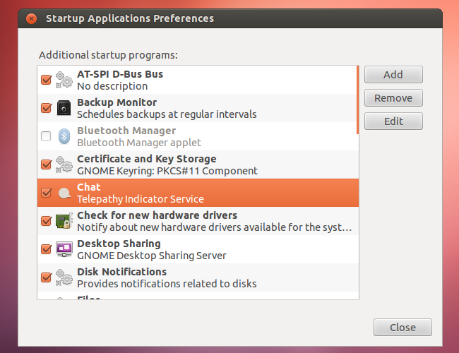Image resolution: width=459 pixels, height=353 pixels.
Task: Click the Backup Monitor safe icon
Action: coord(64,108)
